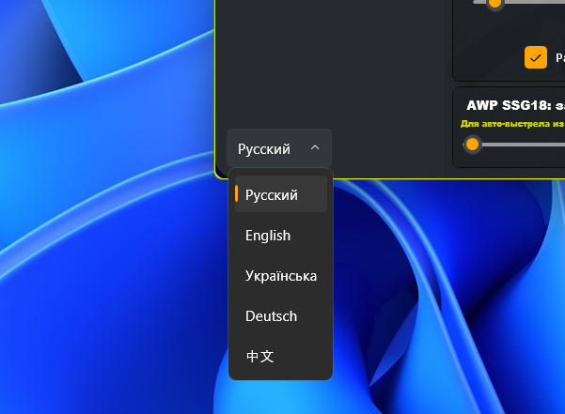Switch interface language to English
The image size is (565, 414).
[x=268, y=236]
